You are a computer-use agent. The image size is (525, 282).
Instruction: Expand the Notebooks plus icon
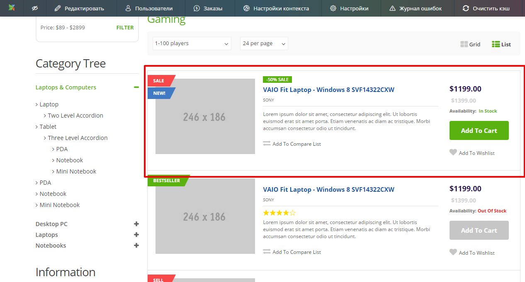pos(136,246)
